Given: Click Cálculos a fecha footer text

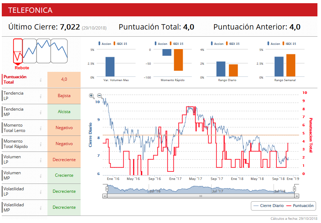Looking at the screenshot, I should [294, 219].
